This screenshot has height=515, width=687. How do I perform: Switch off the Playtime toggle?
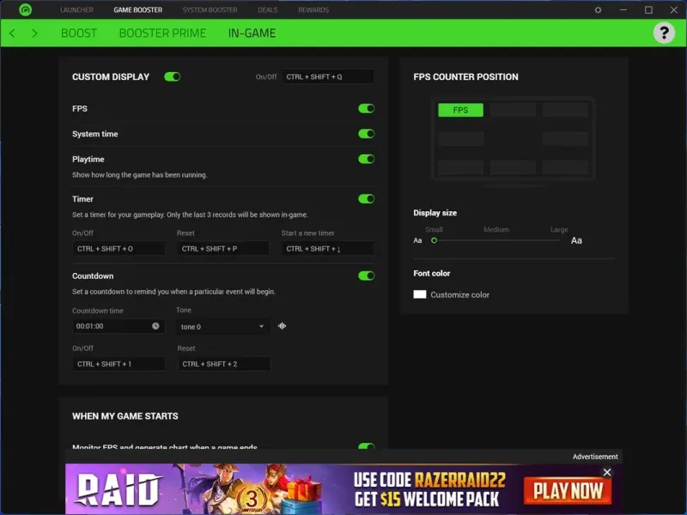367,159
